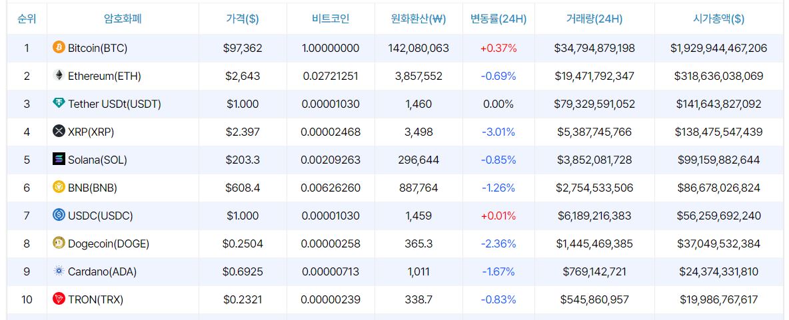The height and width of the screenshot is (320, 789).
Task: Click the BNB logo icon
Action: 59,187
